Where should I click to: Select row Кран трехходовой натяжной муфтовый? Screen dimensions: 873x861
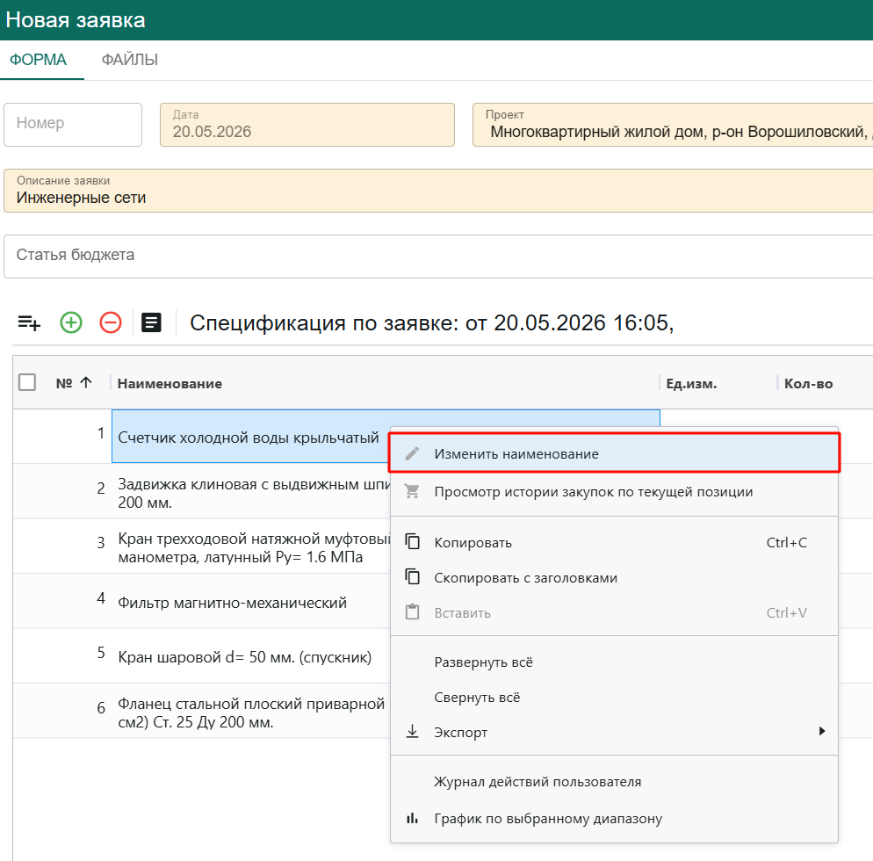[254, 547]
